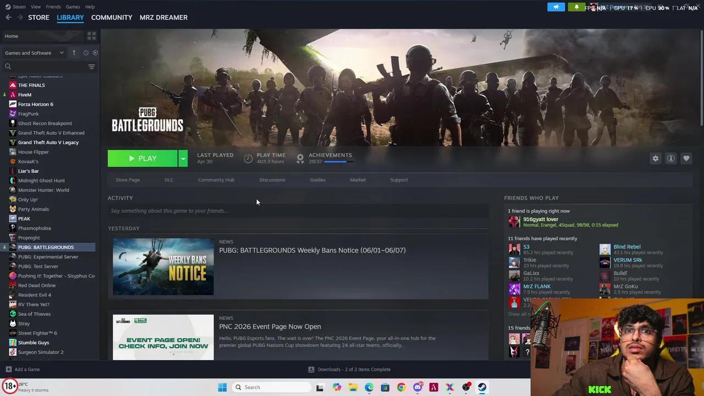This screenshot has height=396, width=704.
Task: Click Add a Game plus button
Action: coord(8,370)
